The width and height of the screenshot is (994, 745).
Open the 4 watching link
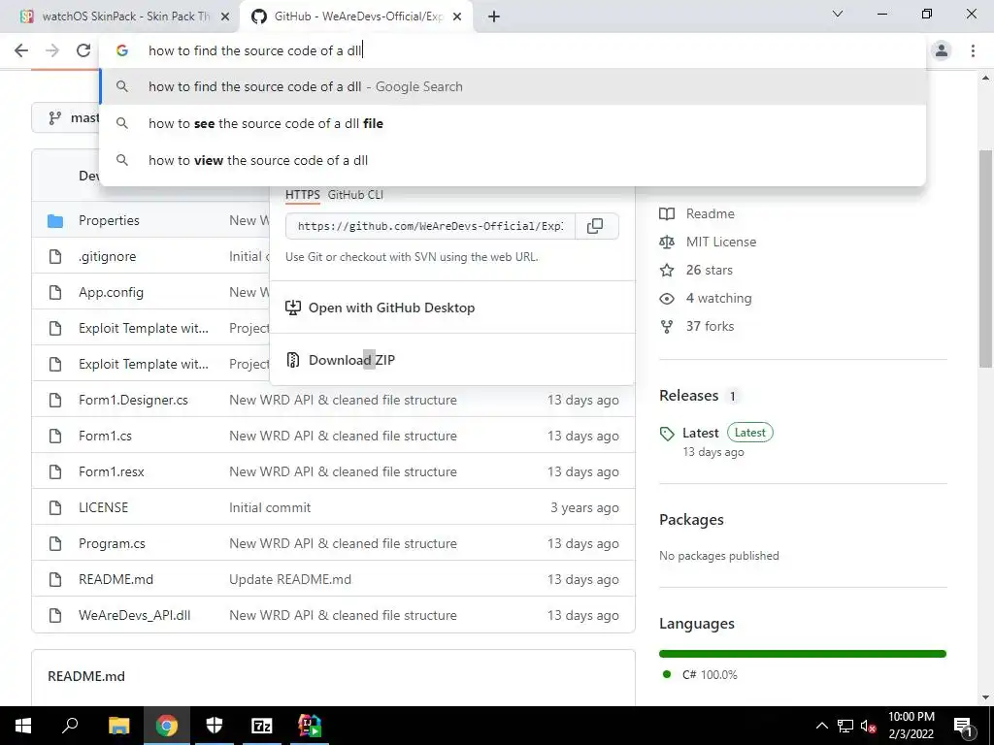point(719,299)
